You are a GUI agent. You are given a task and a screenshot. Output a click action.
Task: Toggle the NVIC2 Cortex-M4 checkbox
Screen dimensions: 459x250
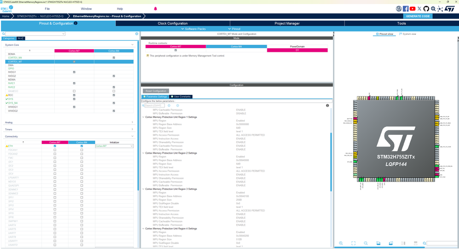point(114,87)
